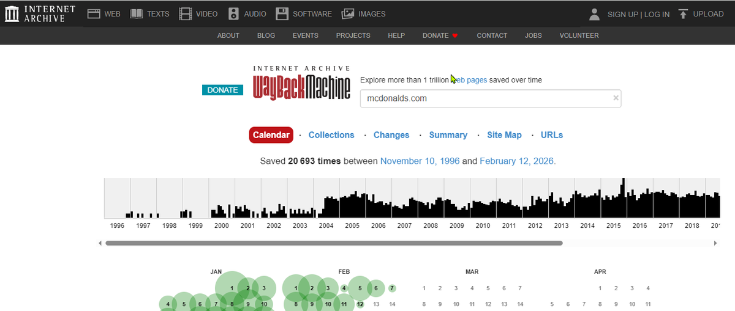
Task: Open the Contact menu item
Action: point(492,35)
